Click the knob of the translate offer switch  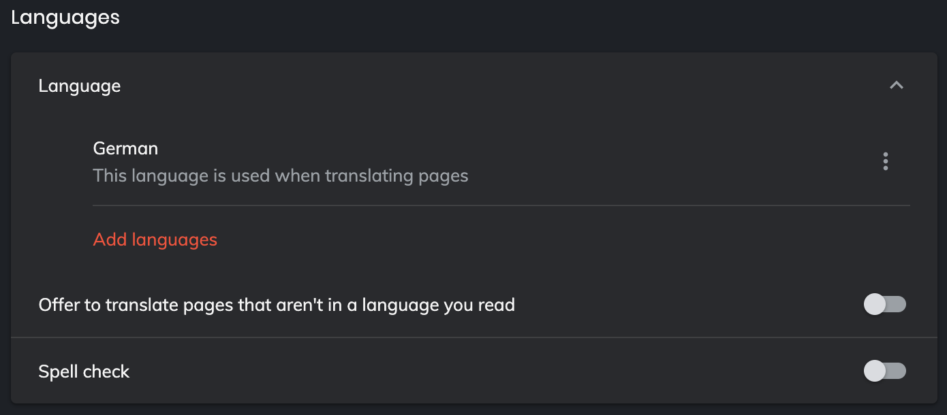(875, 304)
